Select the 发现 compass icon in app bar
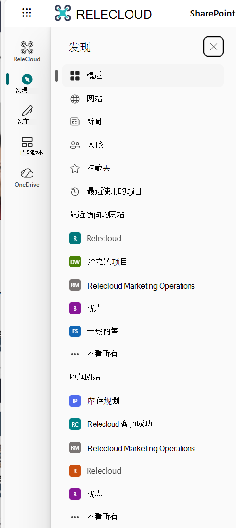236x528 pixels. point(27,80)
